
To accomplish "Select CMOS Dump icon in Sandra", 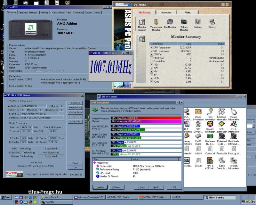I will tap(198, 139).
